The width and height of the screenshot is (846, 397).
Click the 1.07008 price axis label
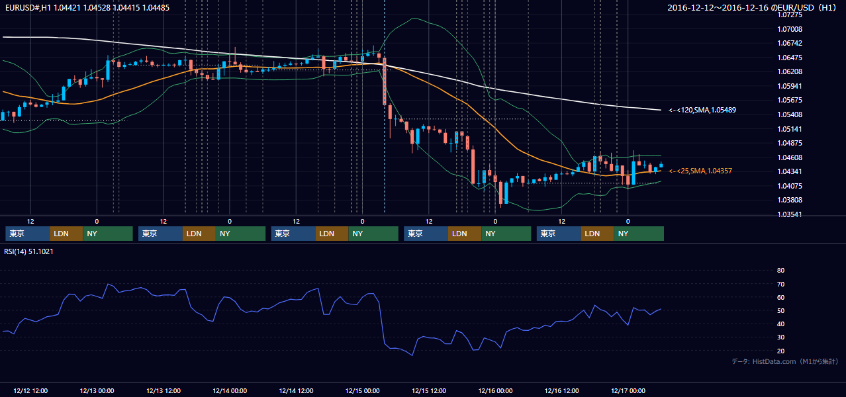790,29
